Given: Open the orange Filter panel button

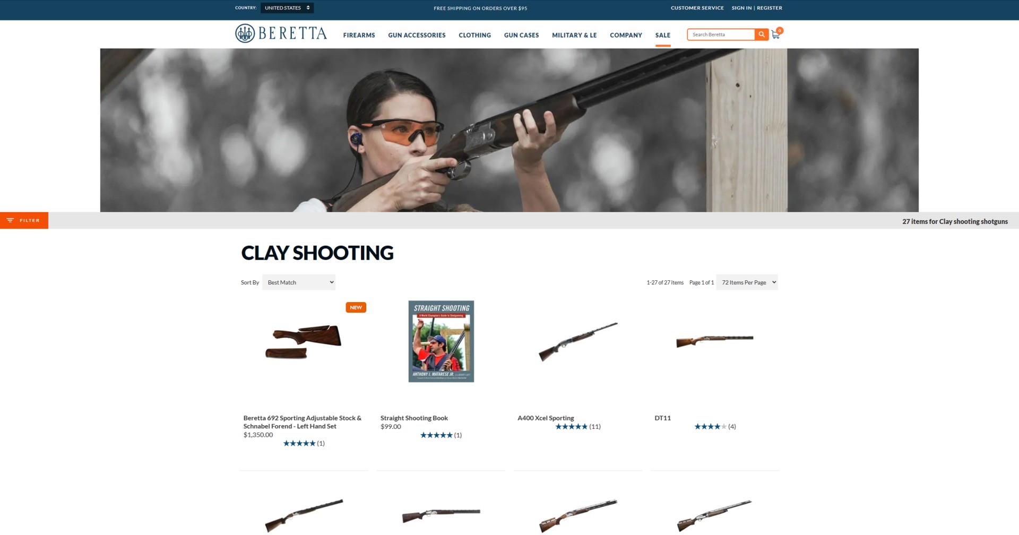Looking at the screenshot, I should pos(24,220).
